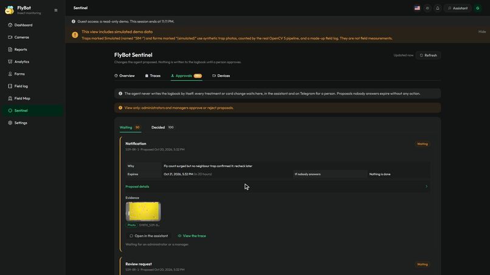Click the Notification card title
Viewport: 490px width, 275px height.
point(136,144)
